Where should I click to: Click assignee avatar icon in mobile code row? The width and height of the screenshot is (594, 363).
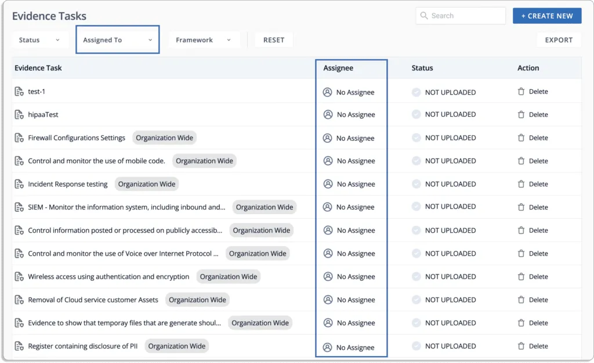pyautogui.click(x=328, y=161)
